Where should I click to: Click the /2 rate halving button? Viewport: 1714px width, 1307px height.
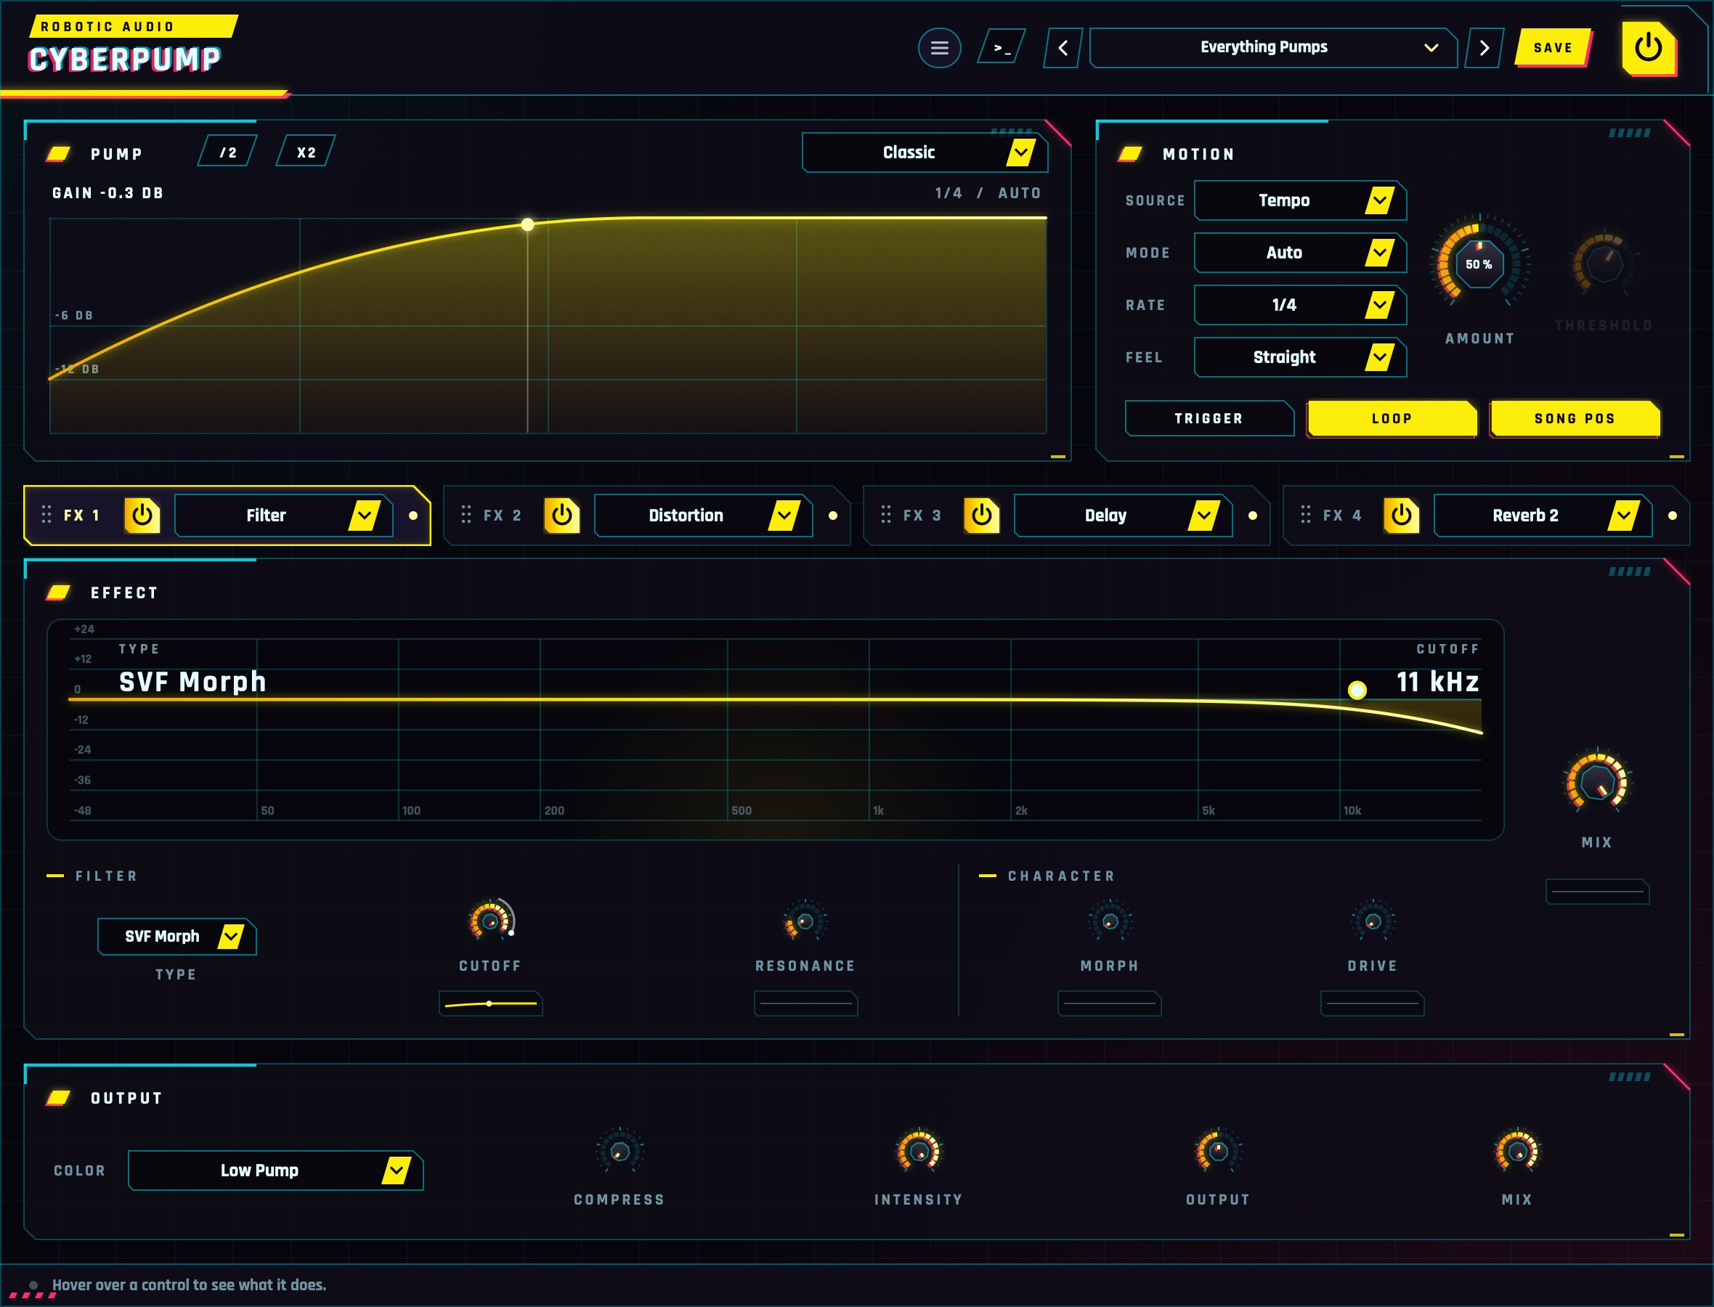(227, 152)
